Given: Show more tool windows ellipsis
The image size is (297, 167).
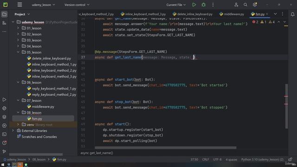Looking at the screenshot, I should click(x=4, y=32).
